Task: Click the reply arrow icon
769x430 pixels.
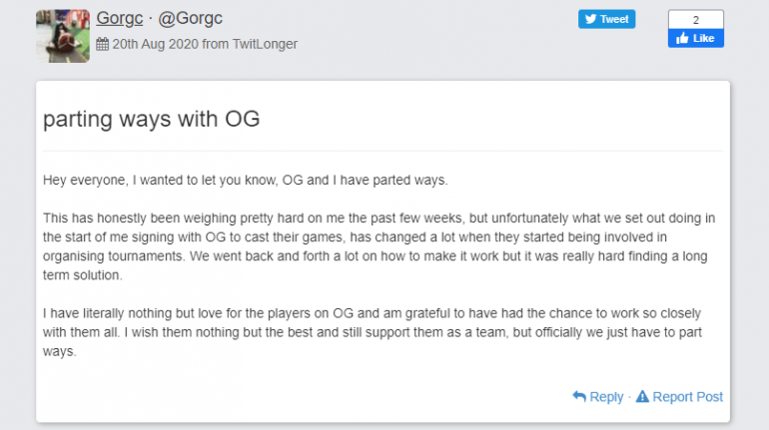Action: point(579,396)
